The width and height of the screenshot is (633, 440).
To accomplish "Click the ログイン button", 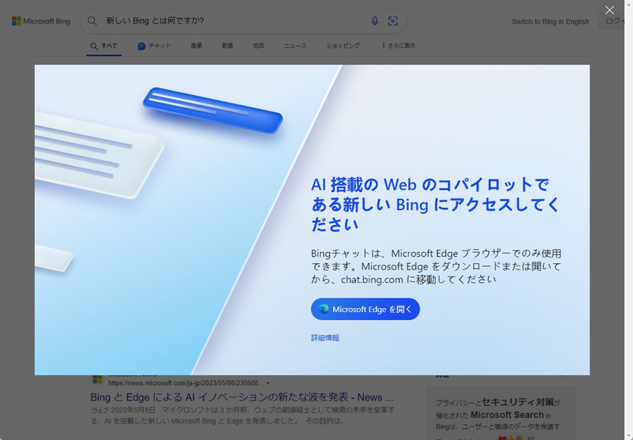I will (611, 21).
